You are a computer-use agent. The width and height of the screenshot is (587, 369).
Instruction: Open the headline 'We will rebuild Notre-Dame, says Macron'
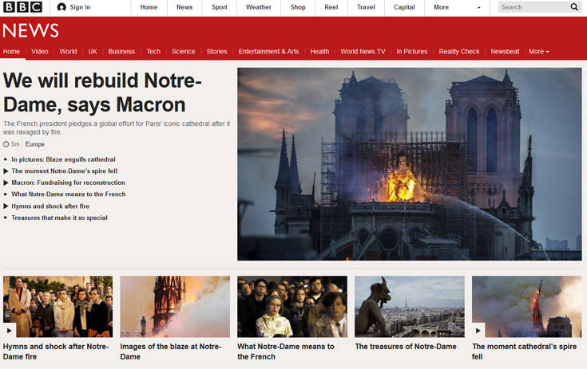(x=104, y=92)
